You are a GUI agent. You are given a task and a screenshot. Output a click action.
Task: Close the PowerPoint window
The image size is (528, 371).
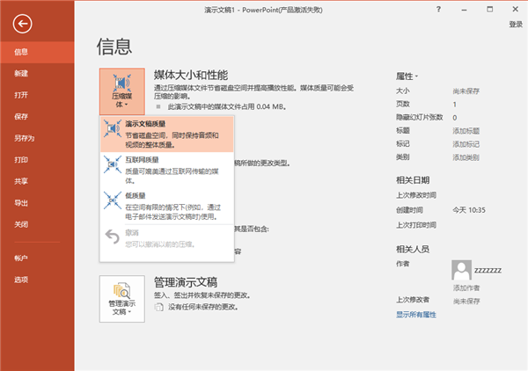(515, 10)
